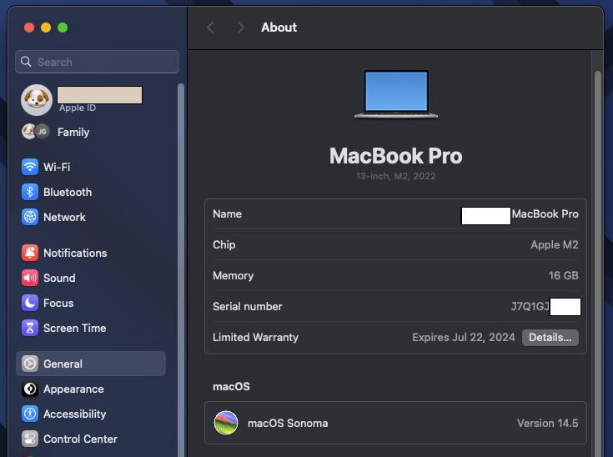Viewport: 613px width, 457px height.
Task: Click the Family member avatars
Action: (x=36, y=132)
